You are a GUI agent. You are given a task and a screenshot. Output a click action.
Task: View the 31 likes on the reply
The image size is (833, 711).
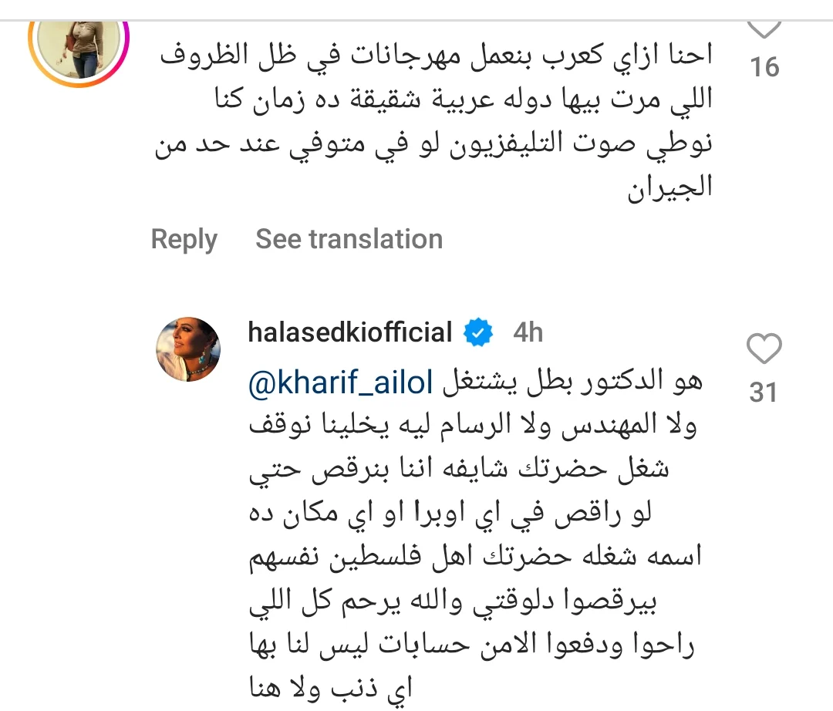[x=764, y=393]
